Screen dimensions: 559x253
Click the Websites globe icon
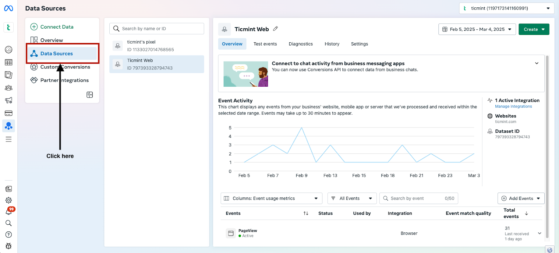pos(490,116)
